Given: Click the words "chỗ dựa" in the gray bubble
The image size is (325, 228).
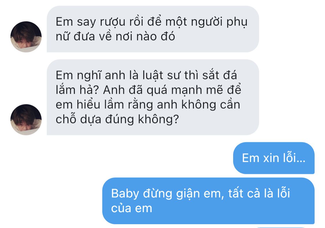Looking at the screenshot, I should coord(78,119).
